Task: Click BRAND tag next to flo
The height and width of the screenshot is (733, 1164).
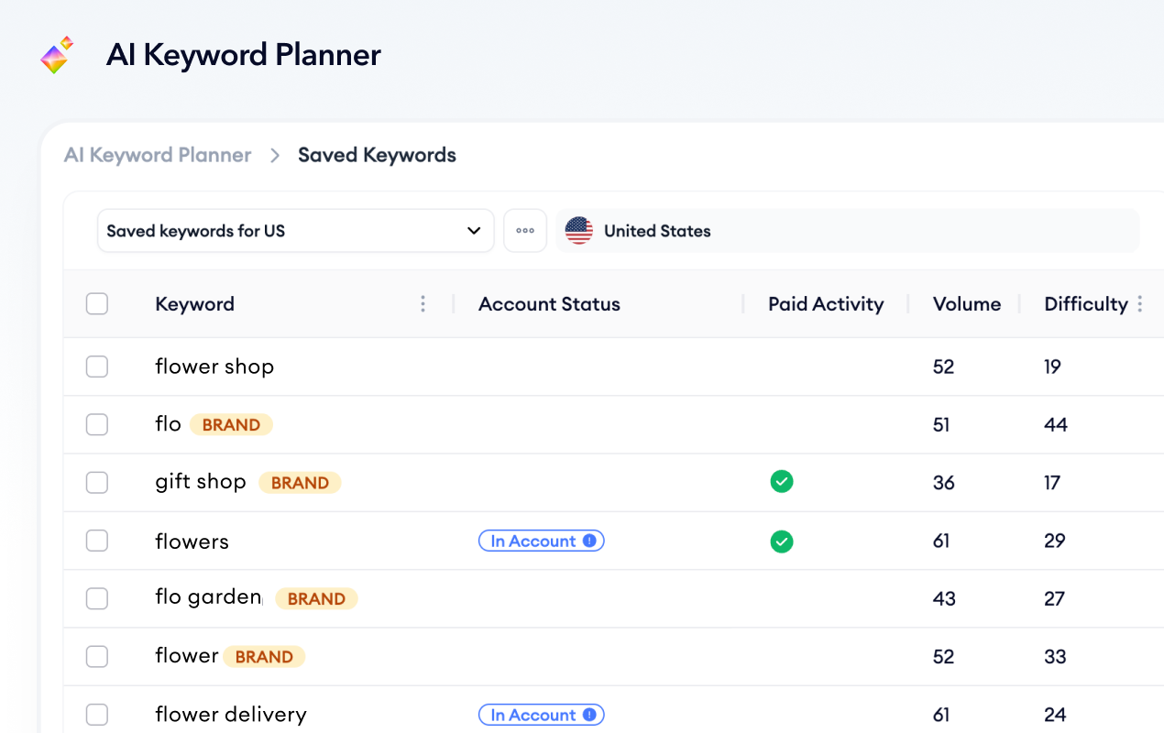Action: tap(231, 424)
